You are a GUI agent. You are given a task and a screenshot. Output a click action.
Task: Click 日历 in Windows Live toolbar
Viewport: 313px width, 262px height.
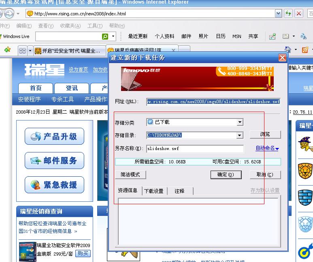221,36
